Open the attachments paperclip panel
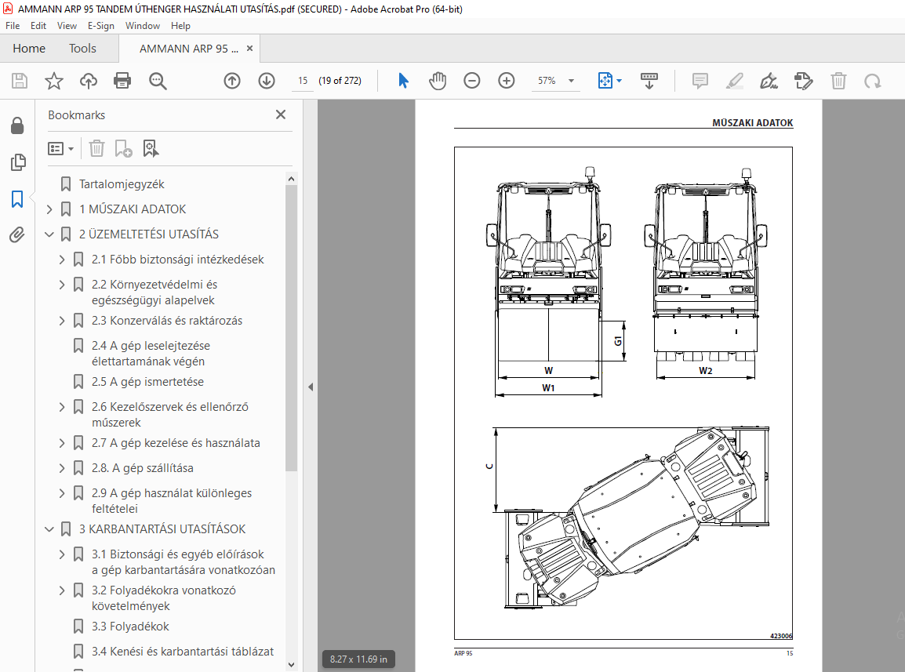This screenshot has height=672, width=905. tap(17, 235)
